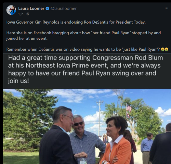Click the paragraph about Facebook bragging

pos(83,36)
